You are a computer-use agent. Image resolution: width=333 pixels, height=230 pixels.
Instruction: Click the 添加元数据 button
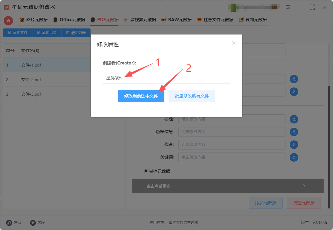coord(266,203)
